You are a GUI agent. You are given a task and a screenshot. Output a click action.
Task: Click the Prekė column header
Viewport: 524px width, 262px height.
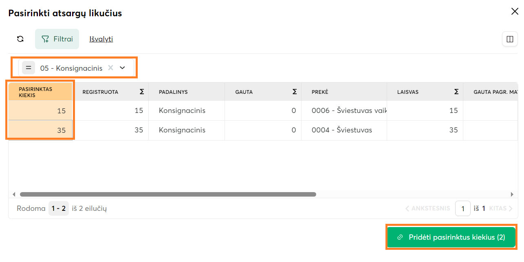pyautogui.click(x=320, y=92)
